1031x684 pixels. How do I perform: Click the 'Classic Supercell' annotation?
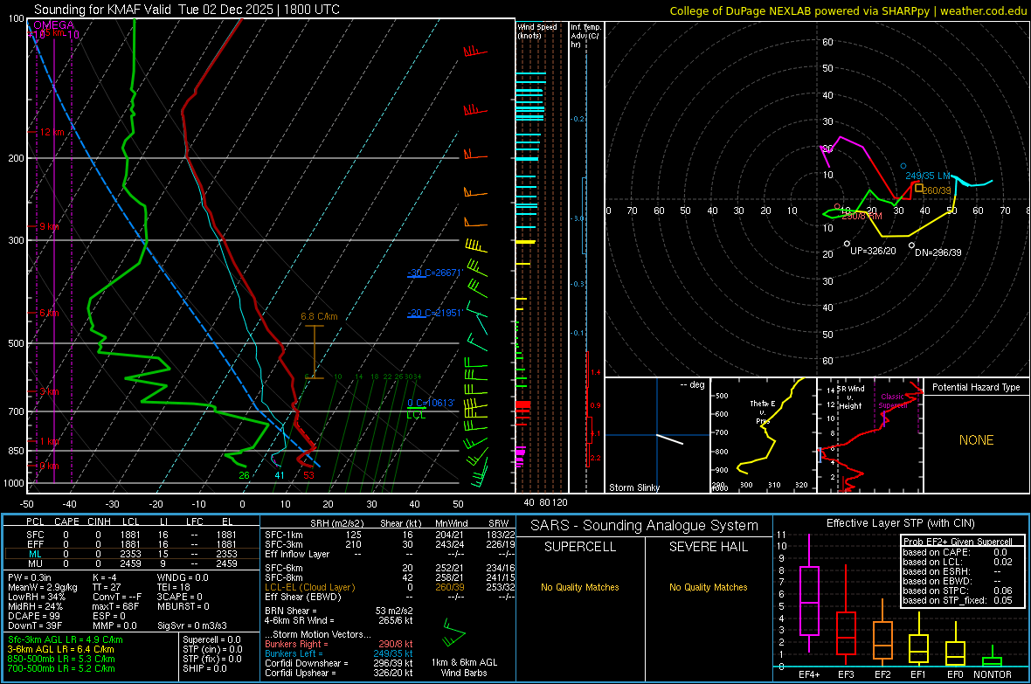tap(893, 401)
